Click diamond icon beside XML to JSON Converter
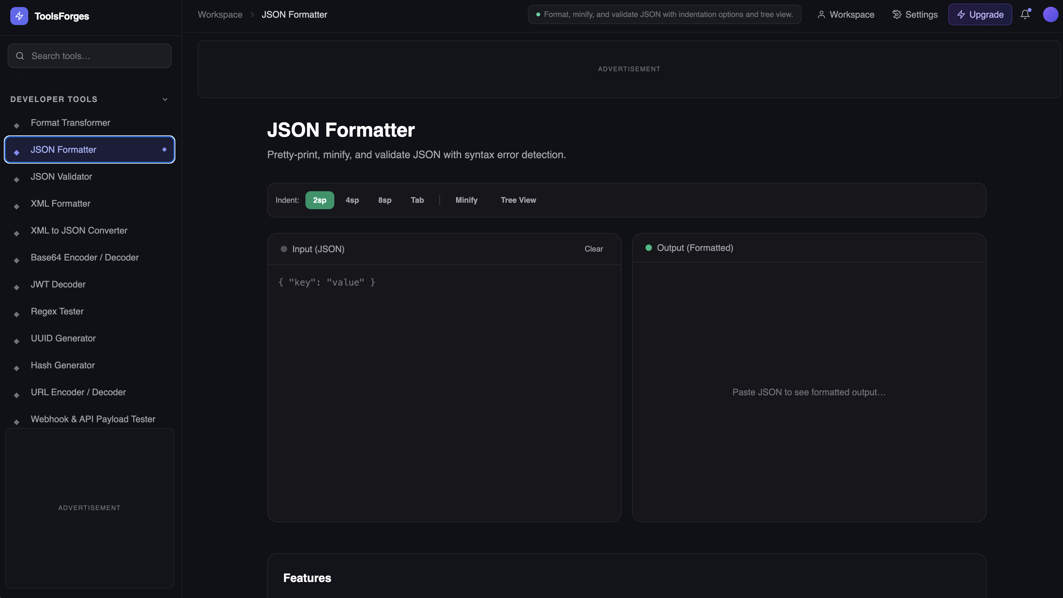 pyautogui.click(x=16, y=234)
